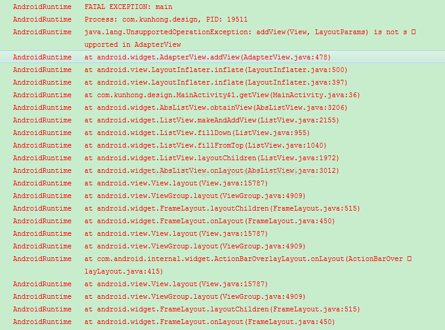Select the 'FATAL EXCEPTION: main' log line

click(x=128, y=7)
